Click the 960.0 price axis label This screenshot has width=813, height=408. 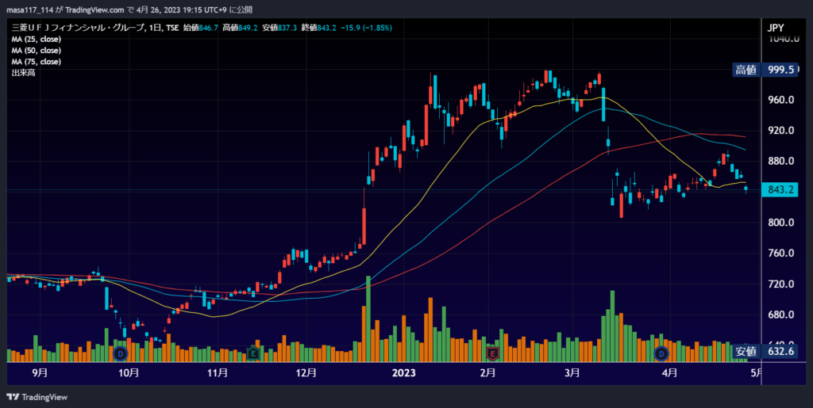(x=781, y=100)
